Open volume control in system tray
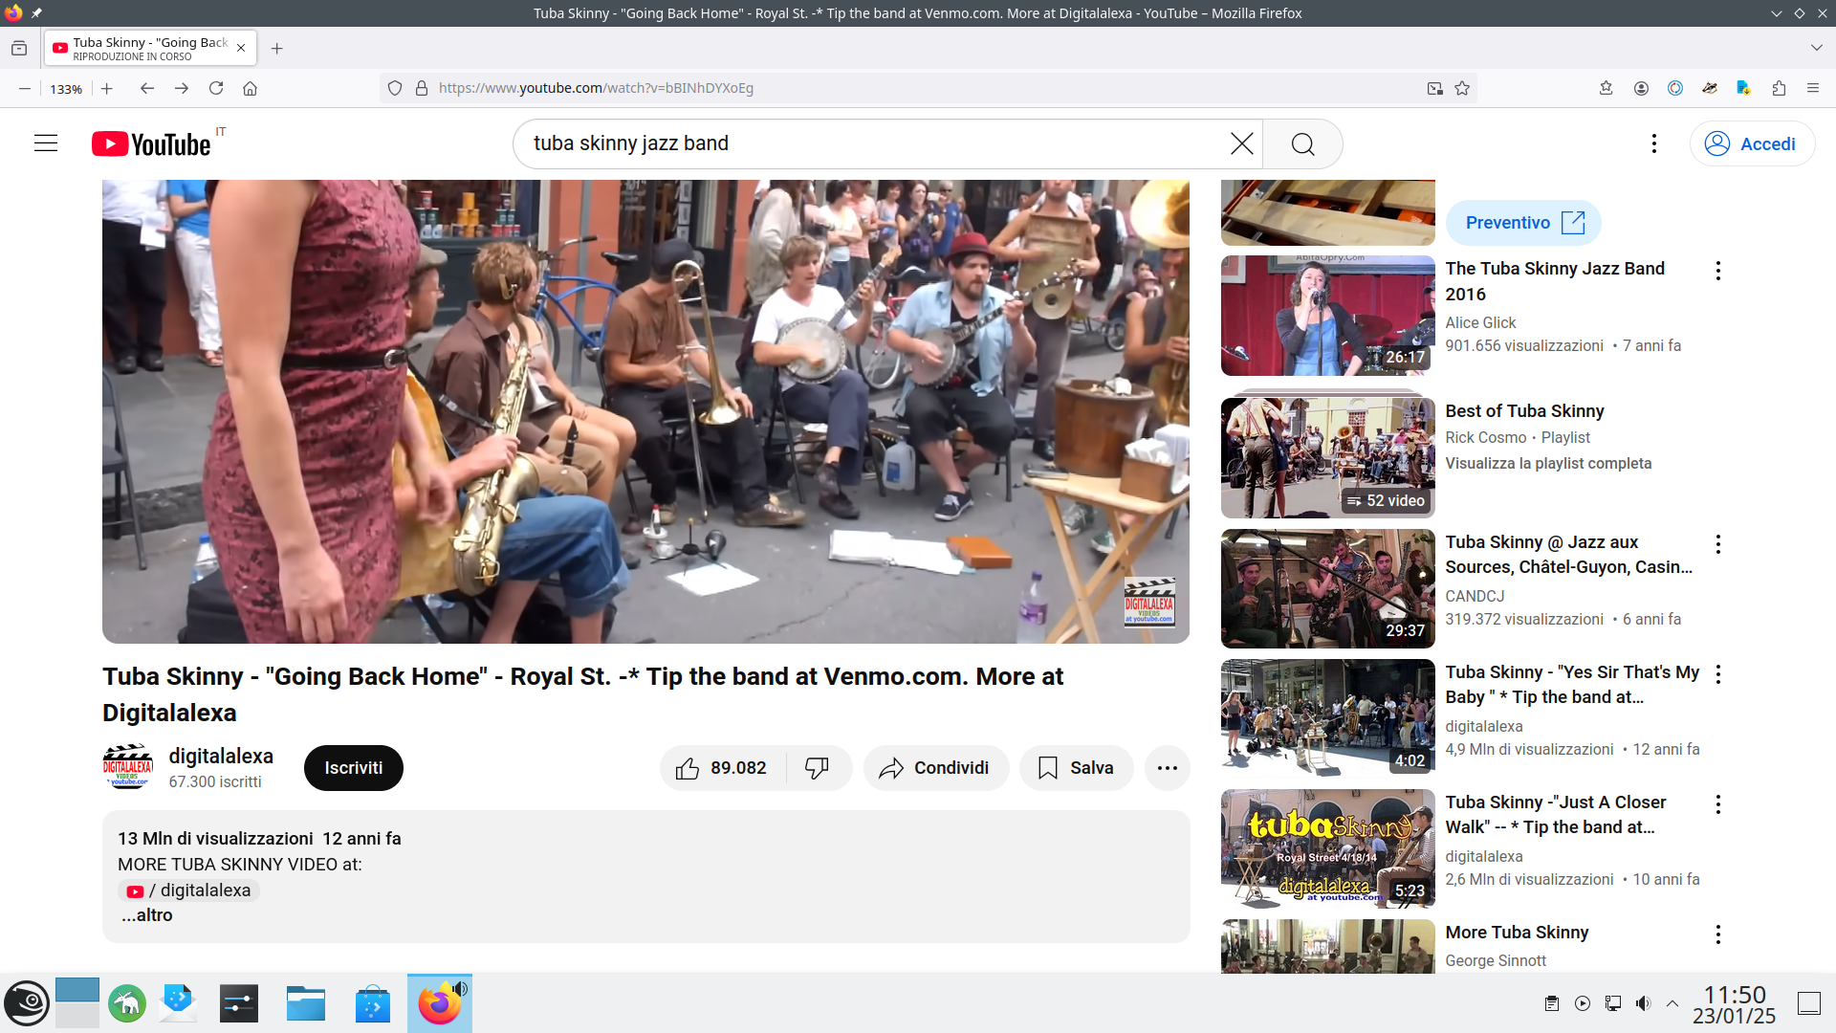 coord(1643,1003)
